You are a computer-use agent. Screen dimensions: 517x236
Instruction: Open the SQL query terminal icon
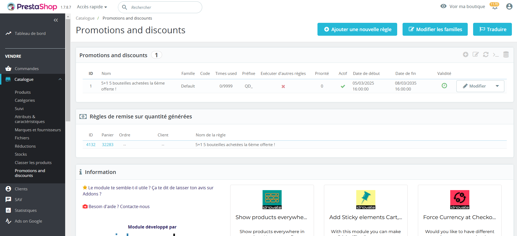[496, 55]
